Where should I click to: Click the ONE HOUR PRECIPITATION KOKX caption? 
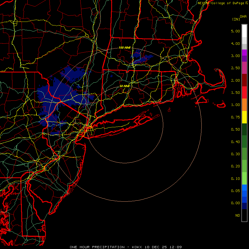click(x=126, y=247)
